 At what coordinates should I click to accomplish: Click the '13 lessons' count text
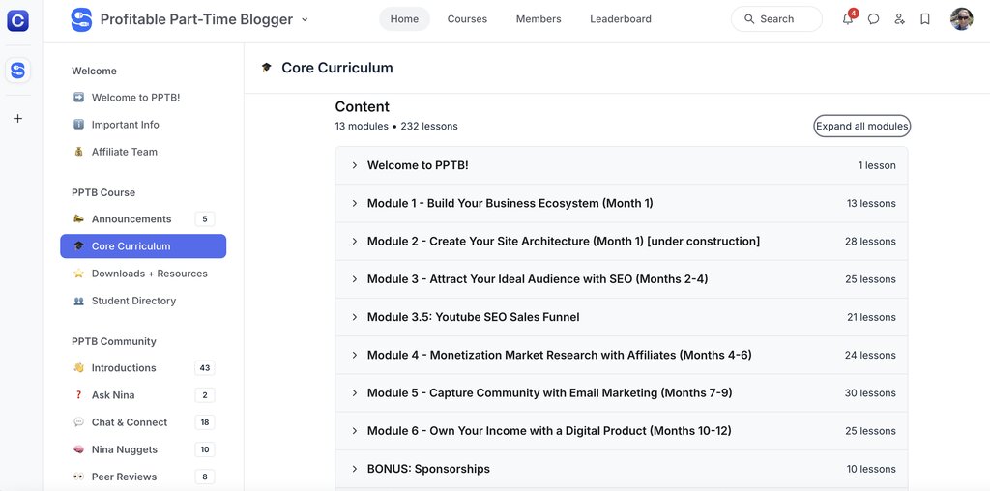(x=871, y=203)
